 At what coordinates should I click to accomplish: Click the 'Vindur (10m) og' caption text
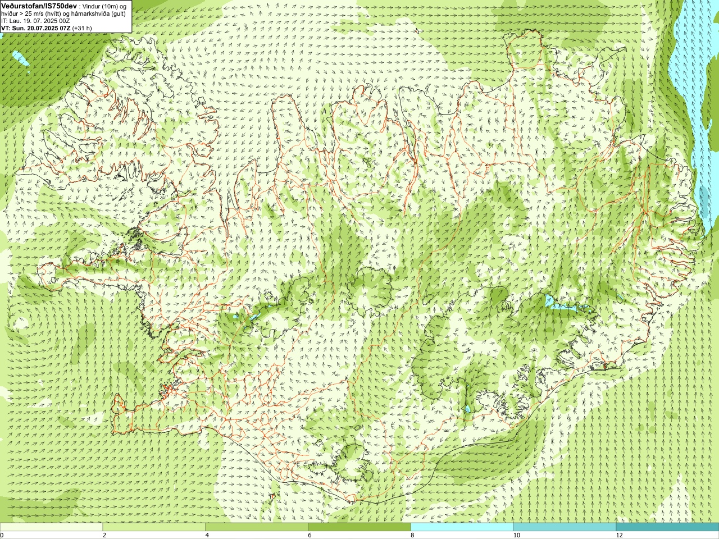[x=104, y=6]
